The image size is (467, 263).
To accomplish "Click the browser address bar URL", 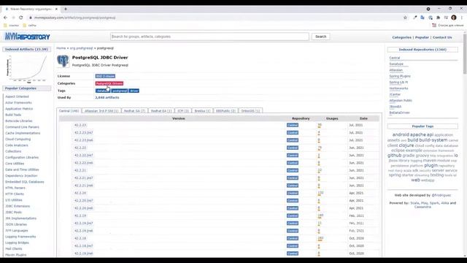I will 74,18.
